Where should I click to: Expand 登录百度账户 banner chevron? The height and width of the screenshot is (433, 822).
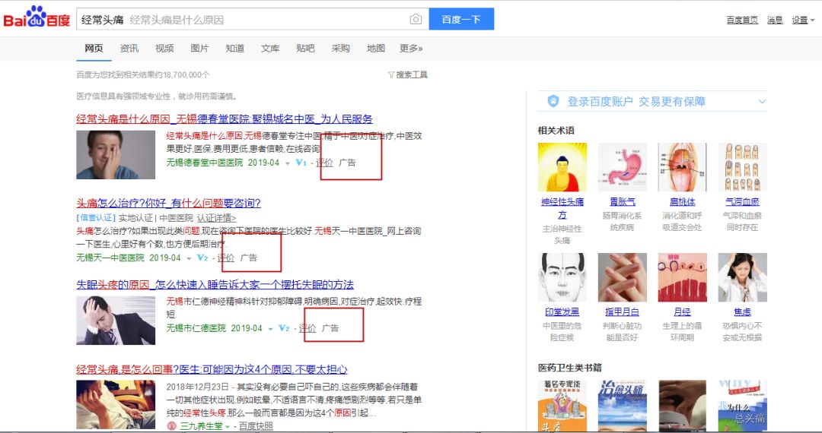[x=762, y=102]
